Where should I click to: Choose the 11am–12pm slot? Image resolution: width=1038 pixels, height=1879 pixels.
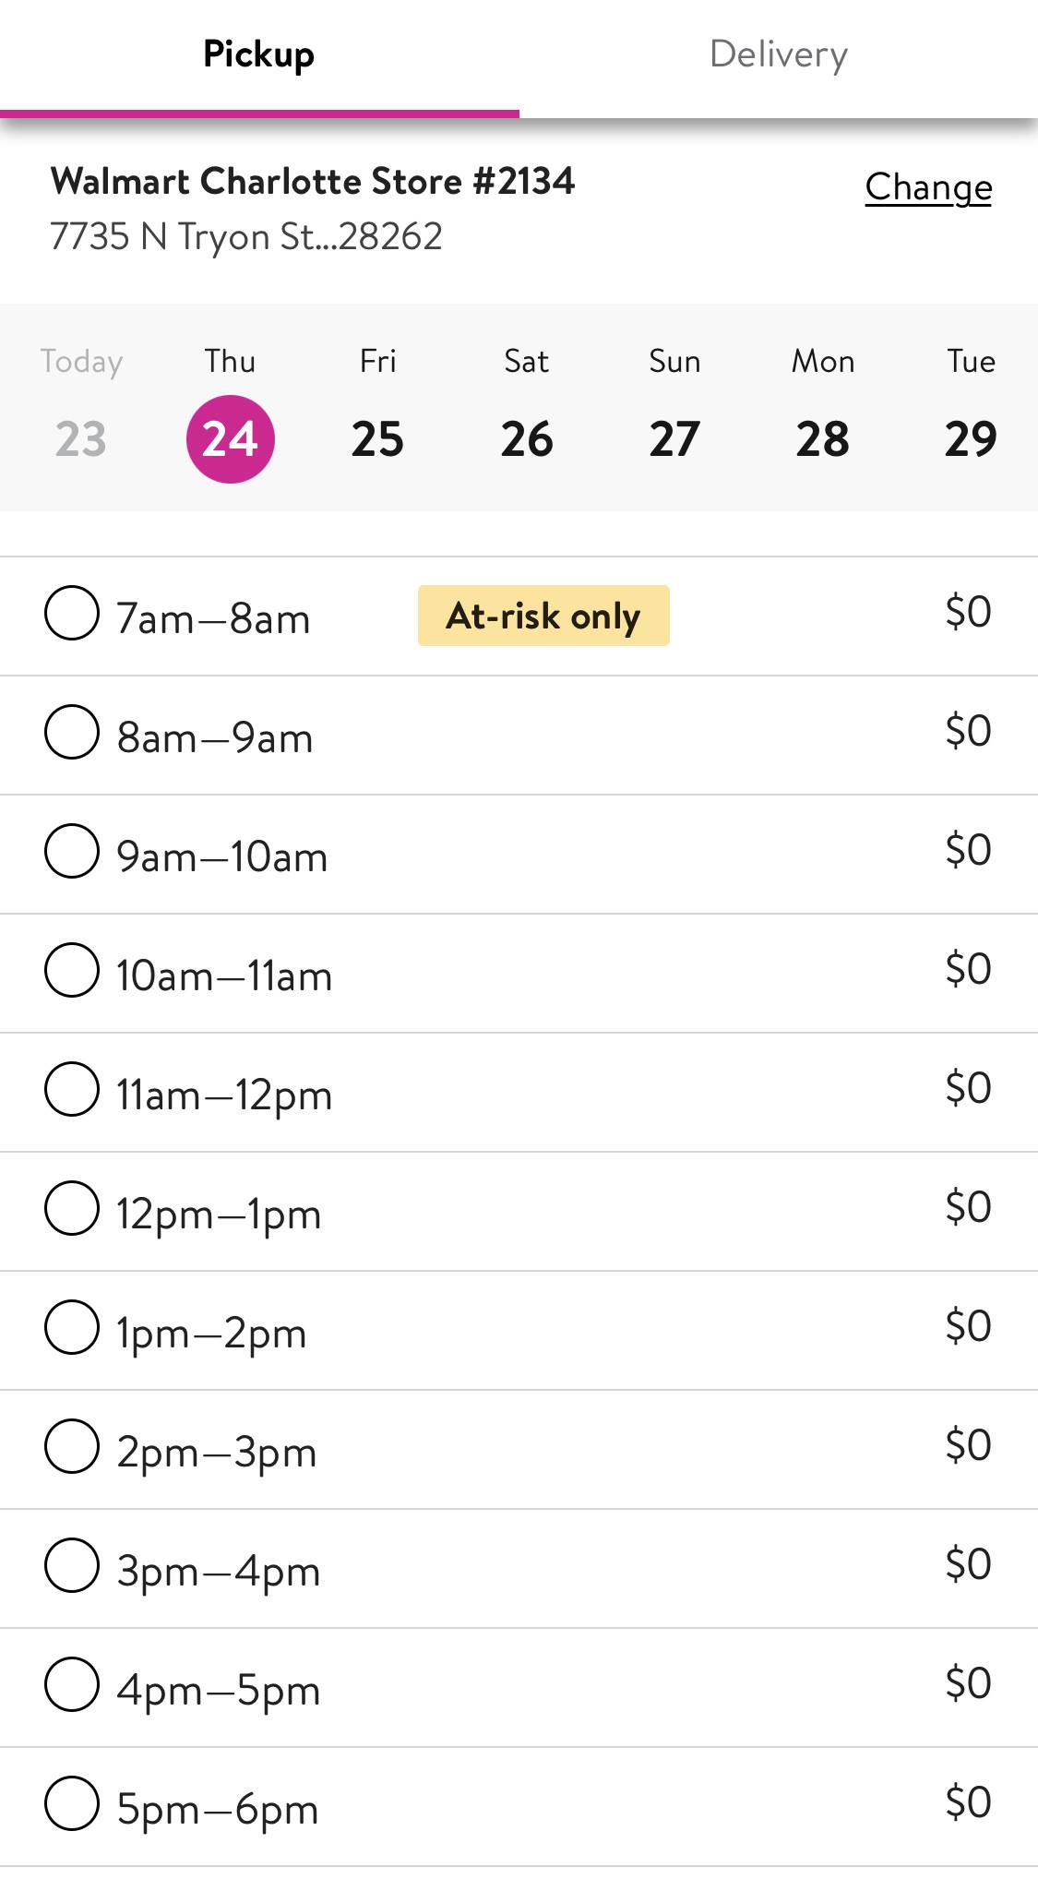click(x=72, y=1090)
